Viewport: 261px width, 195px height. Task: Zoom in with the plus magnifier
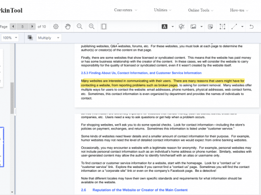(x=92, y=27)
